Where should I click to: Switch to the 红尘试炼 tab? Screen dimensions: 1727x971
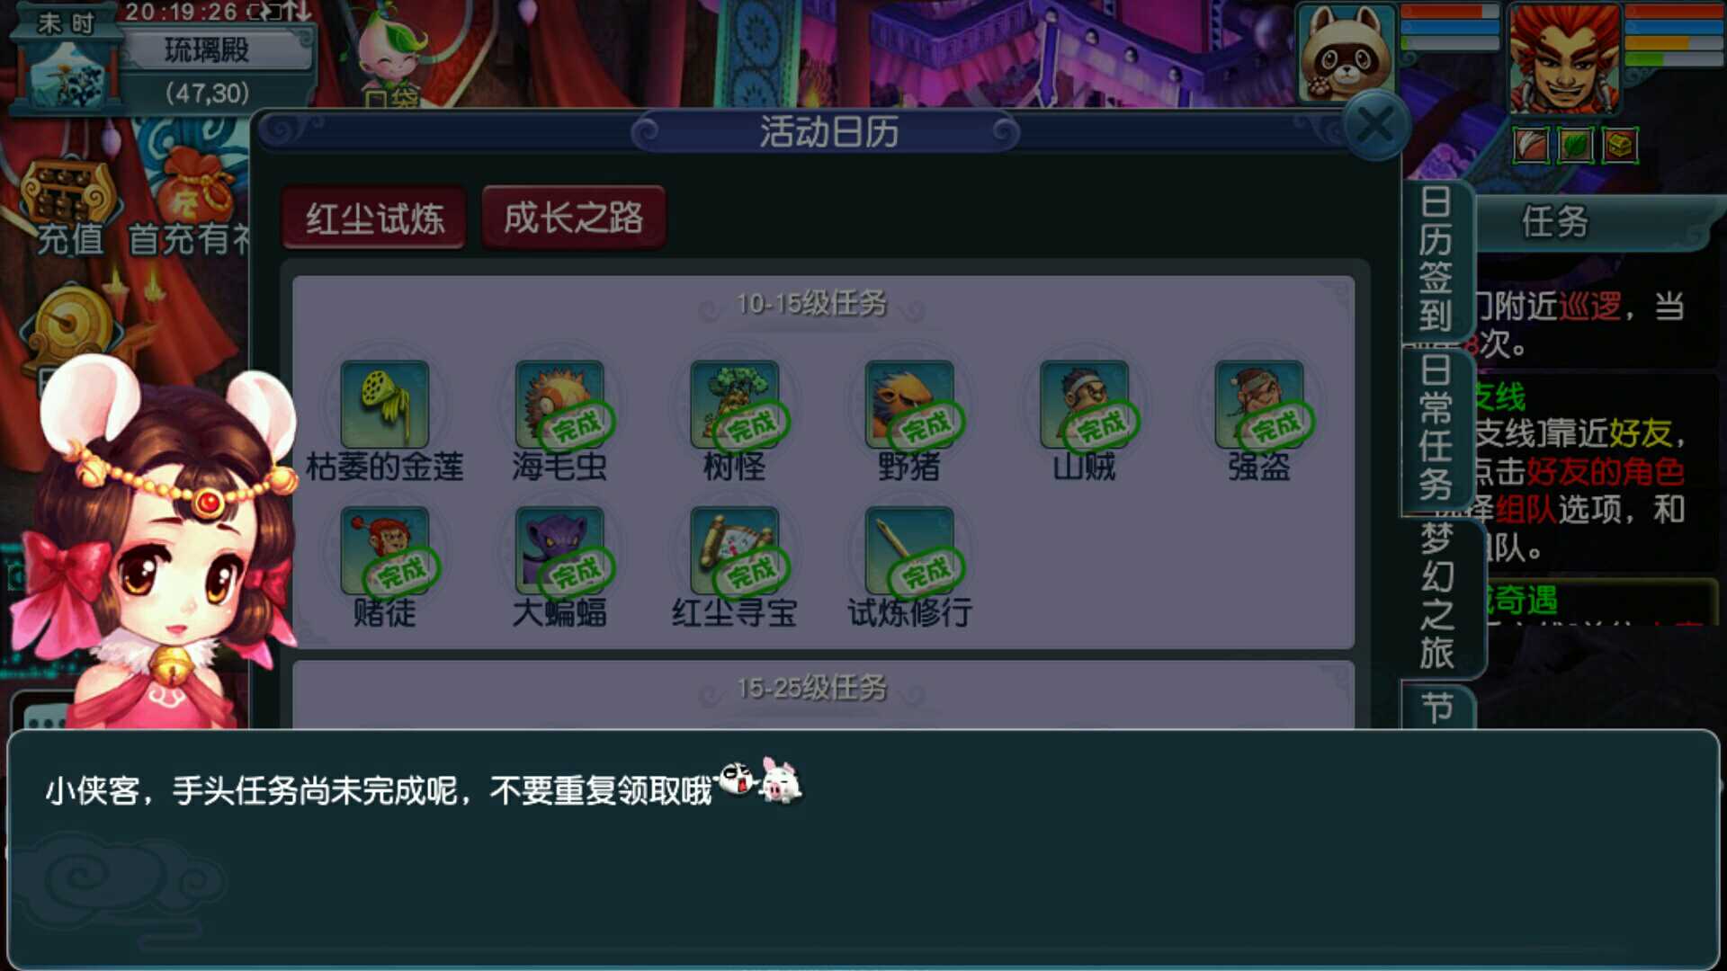(374, 218)
